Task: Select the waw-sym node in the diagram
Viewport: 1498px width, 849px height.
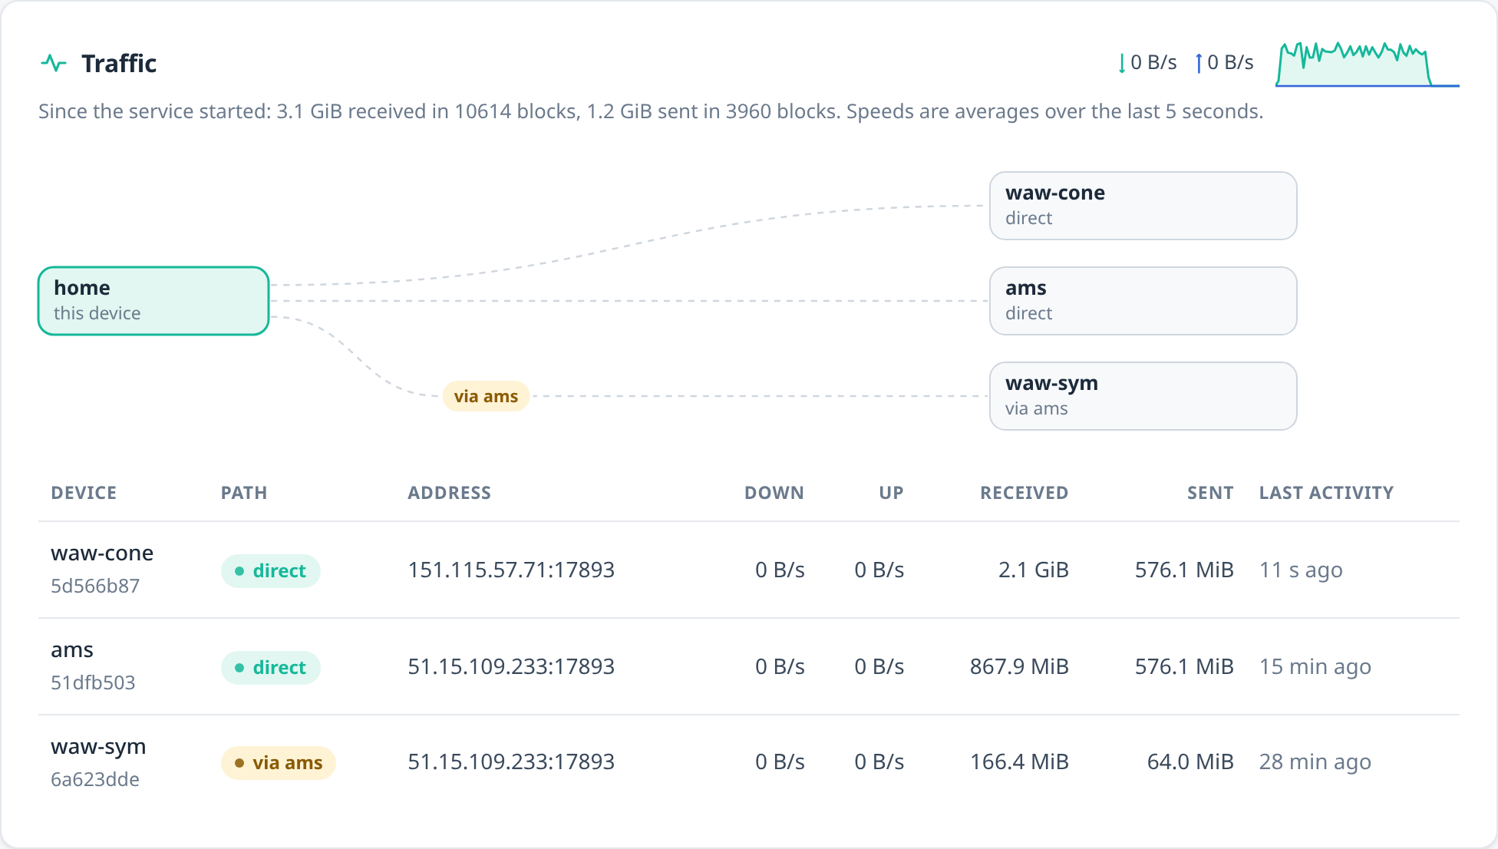Action: coord(1143,396)
